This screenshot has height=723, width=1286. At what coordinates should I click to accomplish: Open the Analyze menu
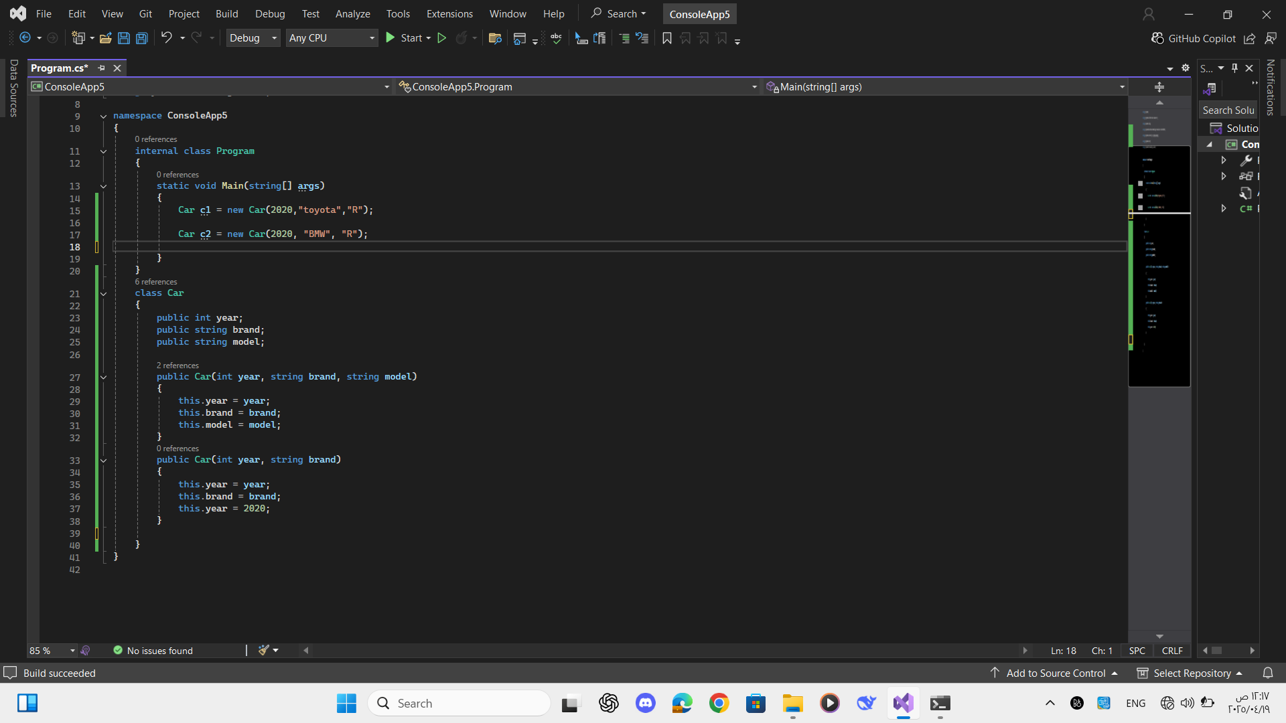tap(353, 13)
